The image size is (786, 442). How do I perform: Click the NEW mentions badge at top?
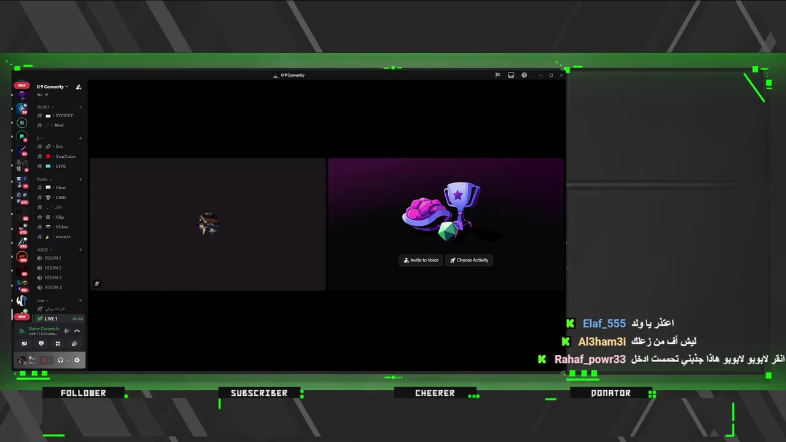[22, 86]
